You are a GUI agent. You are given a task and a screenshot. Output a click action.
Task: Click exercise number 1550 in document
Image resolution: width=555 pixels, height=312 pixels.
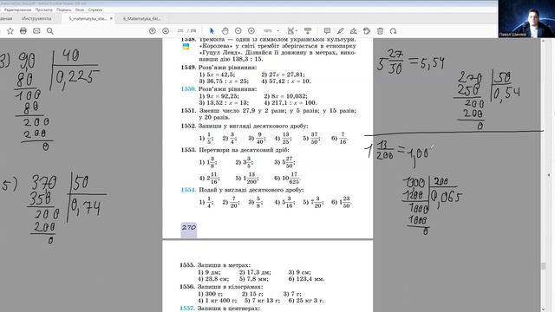click(188, 88)
